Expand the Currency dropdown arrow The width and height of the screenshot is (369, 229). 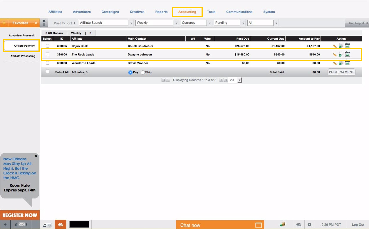point(210,23)
